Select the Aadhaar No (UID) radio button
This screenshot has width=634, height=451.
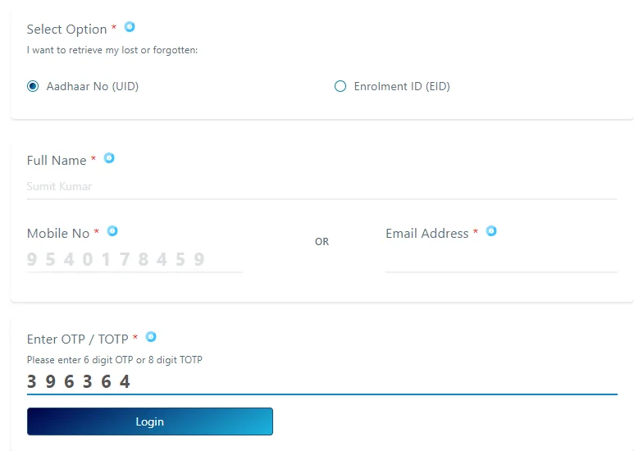click(x=33, y=86)
